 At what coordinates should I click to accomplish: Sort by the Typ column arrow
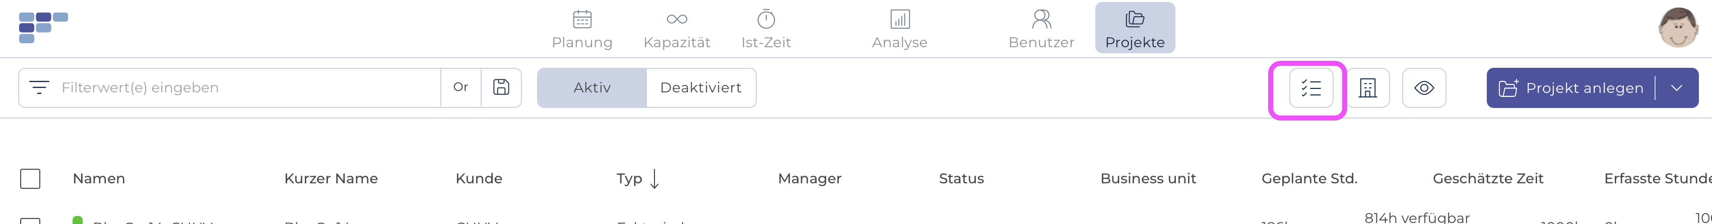654,179
